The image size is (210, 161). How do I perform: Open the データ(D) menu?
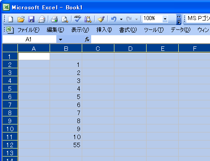181,30
